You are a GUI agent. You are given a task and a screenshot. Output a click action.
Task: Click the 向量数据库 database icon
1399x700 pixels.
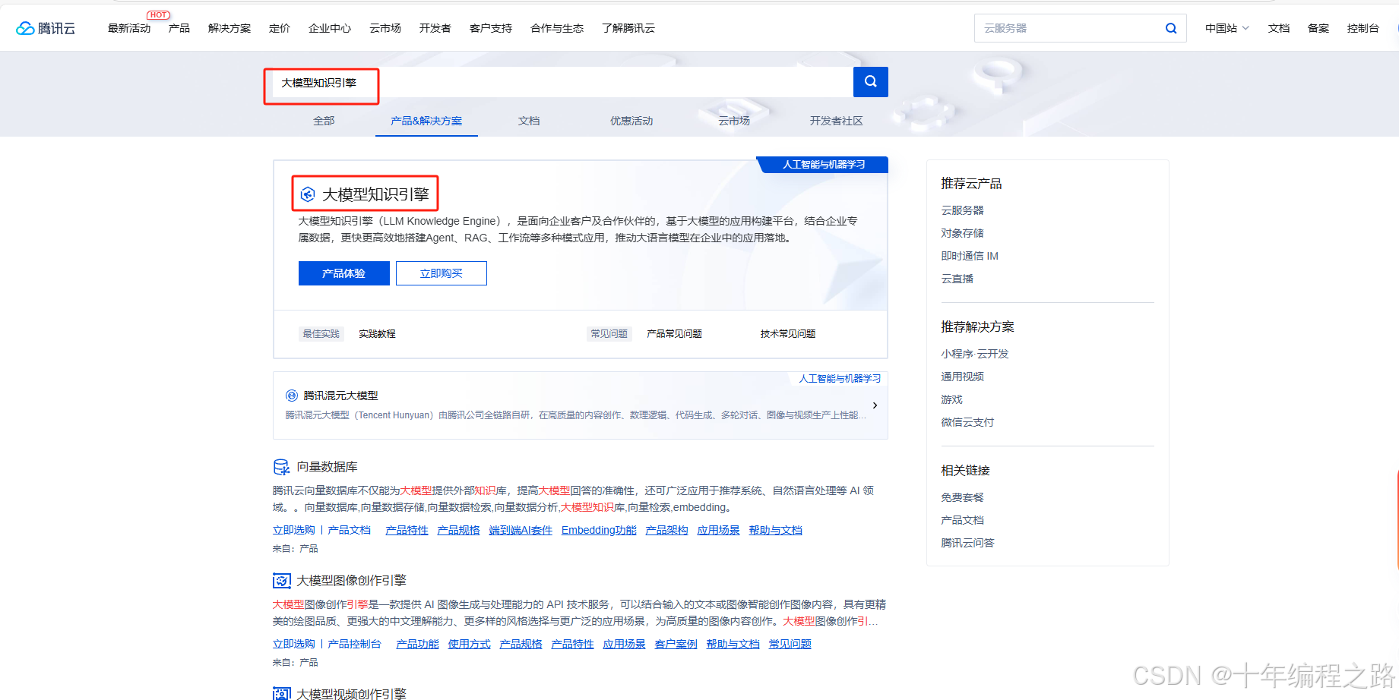(x=281, y=467)
